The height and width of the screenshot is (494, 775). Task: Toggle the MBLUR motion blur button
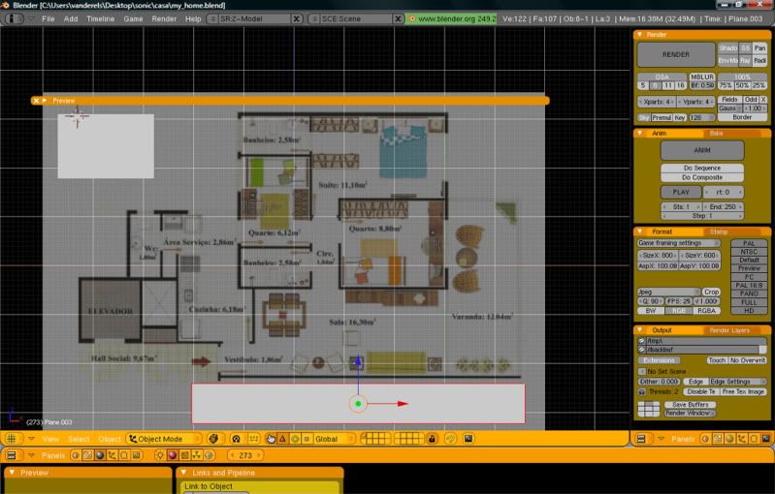point(702,76)
